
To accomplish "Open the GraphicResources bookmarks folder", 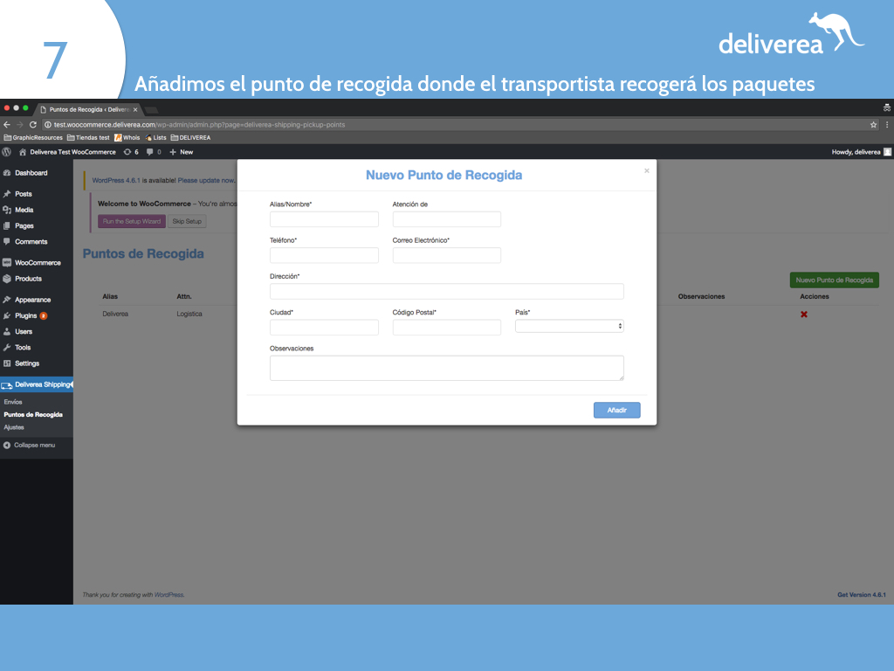I will point(33,137).
